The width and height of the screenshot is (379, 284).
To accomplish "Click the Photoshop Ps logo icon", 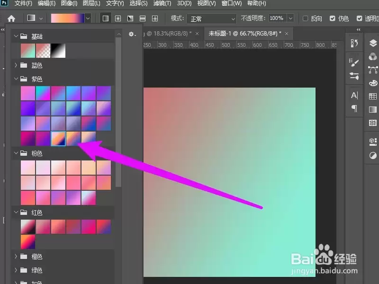I will pos(4,3).
